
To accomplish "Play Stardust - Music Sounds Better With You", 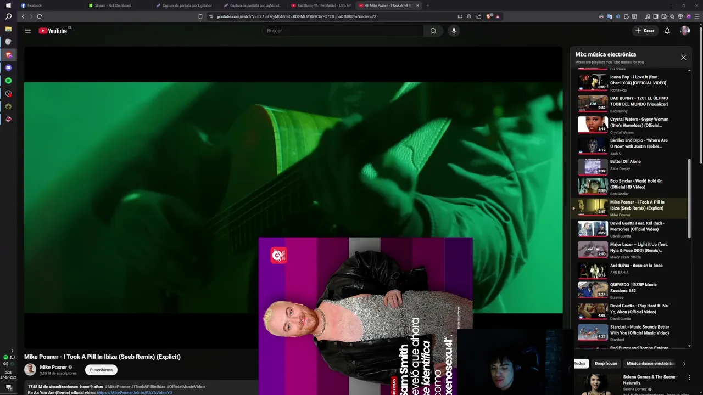I will pyautogui.click(x=628, y=332).
